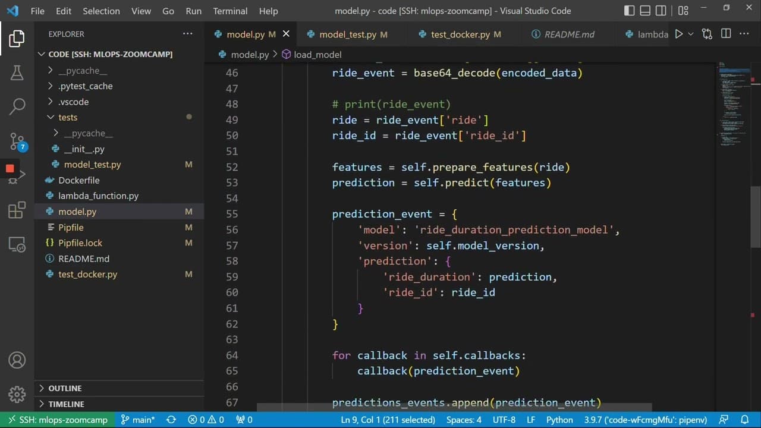
Task: Expand the OUTLINE section
Action: [65, 388]
